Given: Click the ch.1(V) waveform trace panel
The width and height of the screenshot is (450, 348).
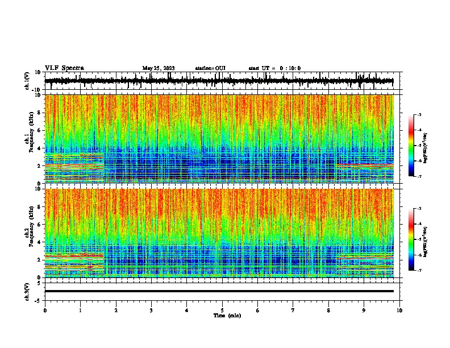Looking at the screenshot, I should (223, 81).
